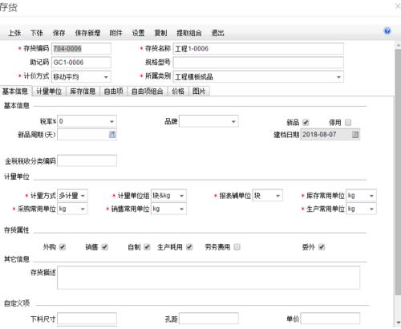
Task: Enable the 停用 checkbox
Action: (x=348, y=123)
